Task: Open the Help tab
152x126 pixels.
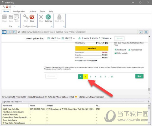Action: [51, 11]
